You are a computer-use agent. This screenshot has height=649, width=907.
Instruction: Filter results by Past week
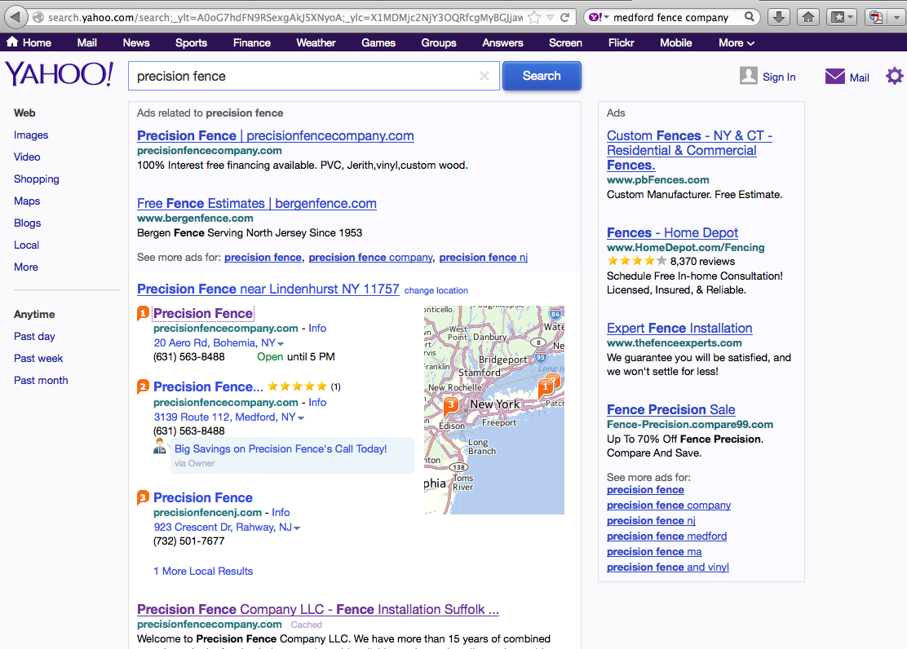click(38, 358)
